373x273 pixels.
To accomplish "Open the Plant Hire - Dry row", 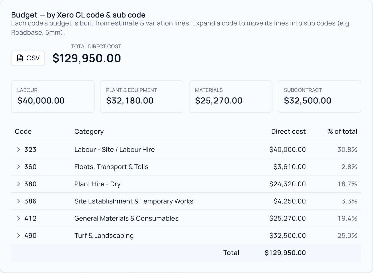I will tap(186, 184).
